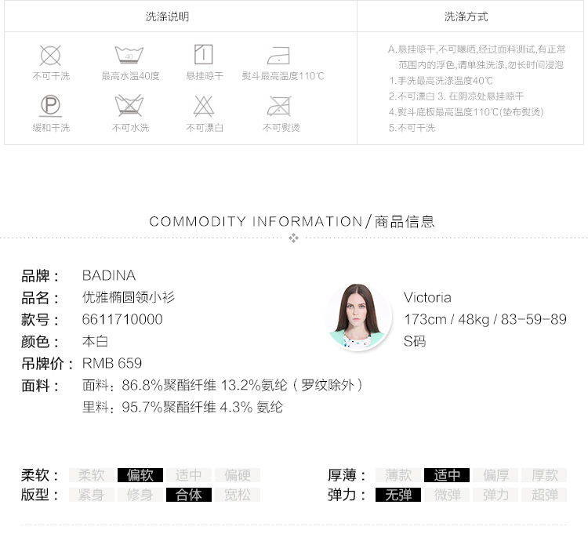The image size is (588, 541).
Task: Click the iron max 110°C icon
Action: click(278, 55)
